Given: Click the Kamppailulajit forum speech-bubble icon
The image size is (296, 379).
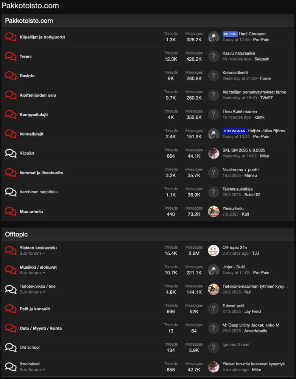Looking at the screenshot, I should pos(11,114).
